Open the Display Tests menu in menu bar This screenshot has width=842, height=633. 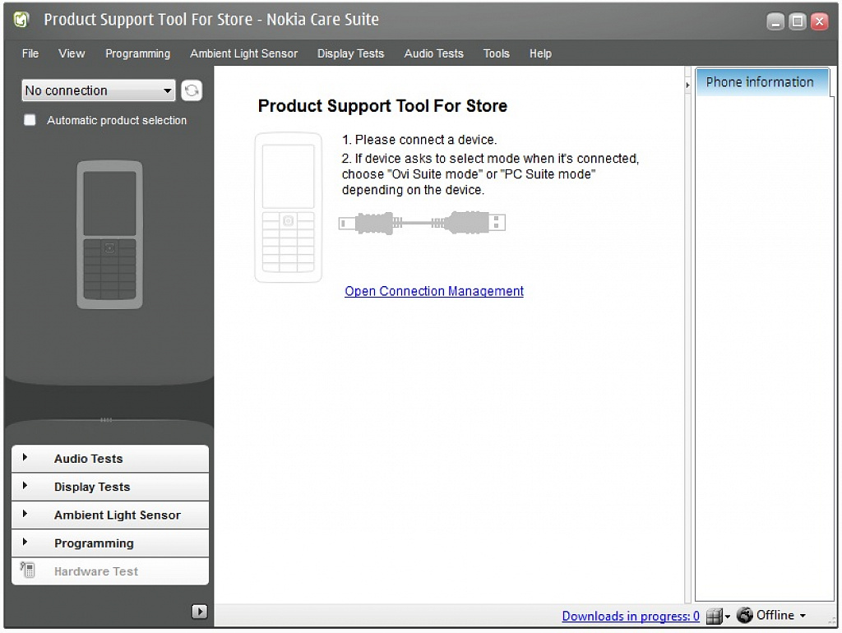tap(350, 53)
